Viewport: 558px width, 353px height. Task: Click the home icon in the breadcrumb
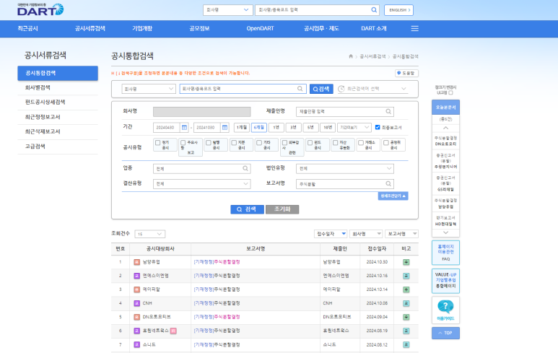(x=351, y=56)
